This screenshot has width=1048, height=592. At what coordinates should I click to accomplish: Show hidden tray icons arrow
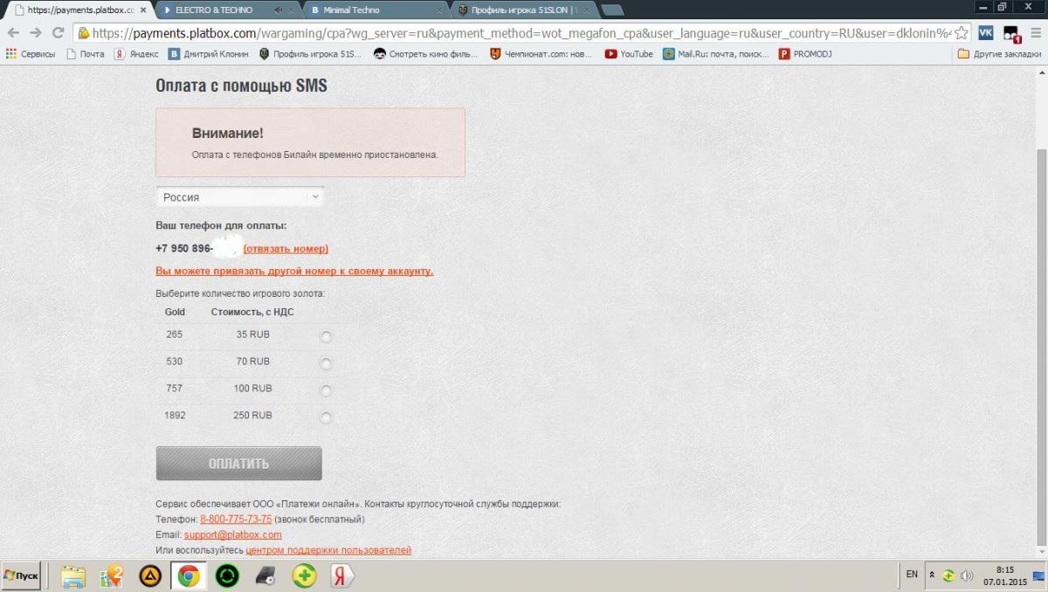click(932, 576)
